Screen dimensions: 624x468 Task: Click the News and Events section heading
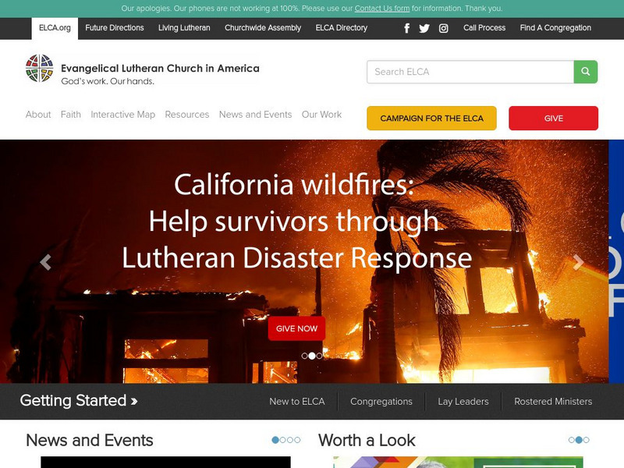[x=90, y=441]
